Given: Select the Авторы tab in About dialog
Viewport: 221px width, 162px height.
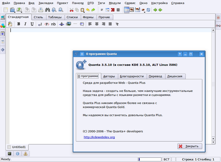Looking at the screenshot, I should click(x=109, y=76).
